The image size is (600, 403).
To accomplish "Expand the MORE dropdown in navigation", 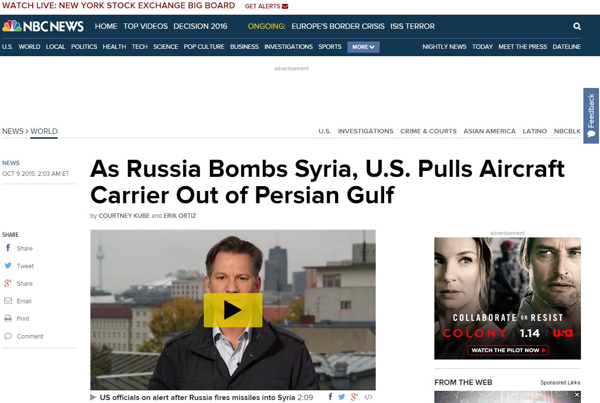I will tap(363, 47).
